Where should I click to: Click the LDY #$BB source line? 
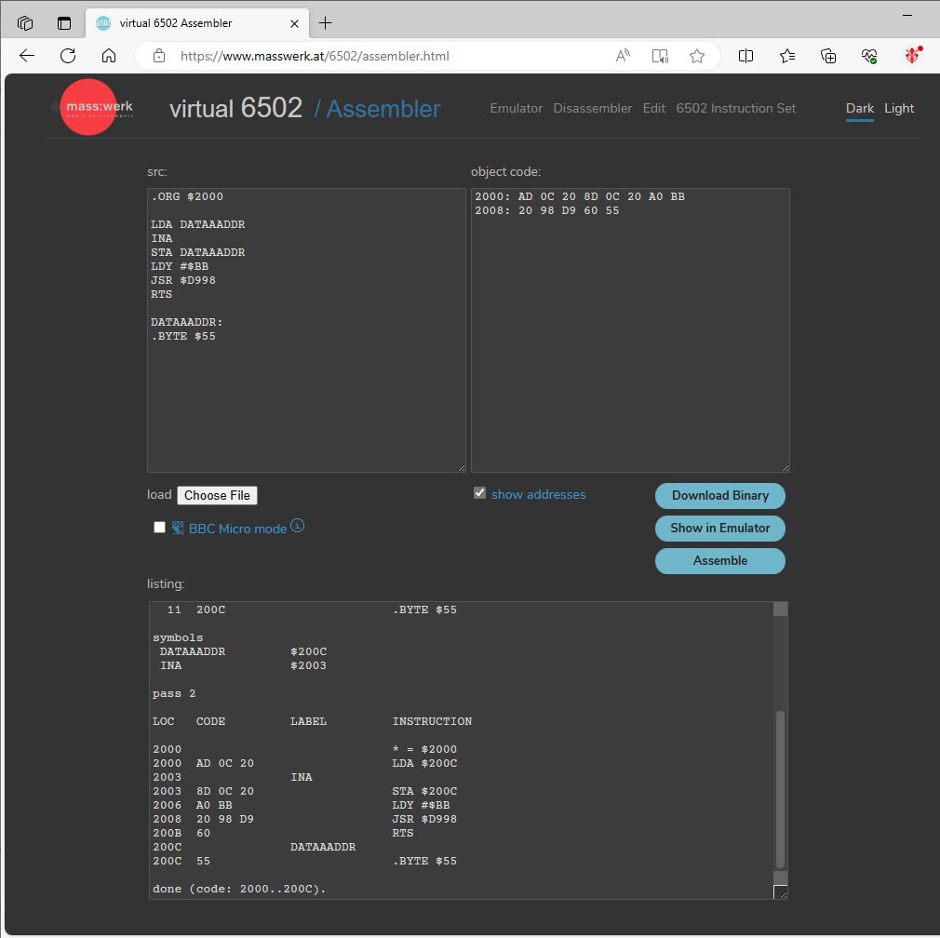pos(180,267)
